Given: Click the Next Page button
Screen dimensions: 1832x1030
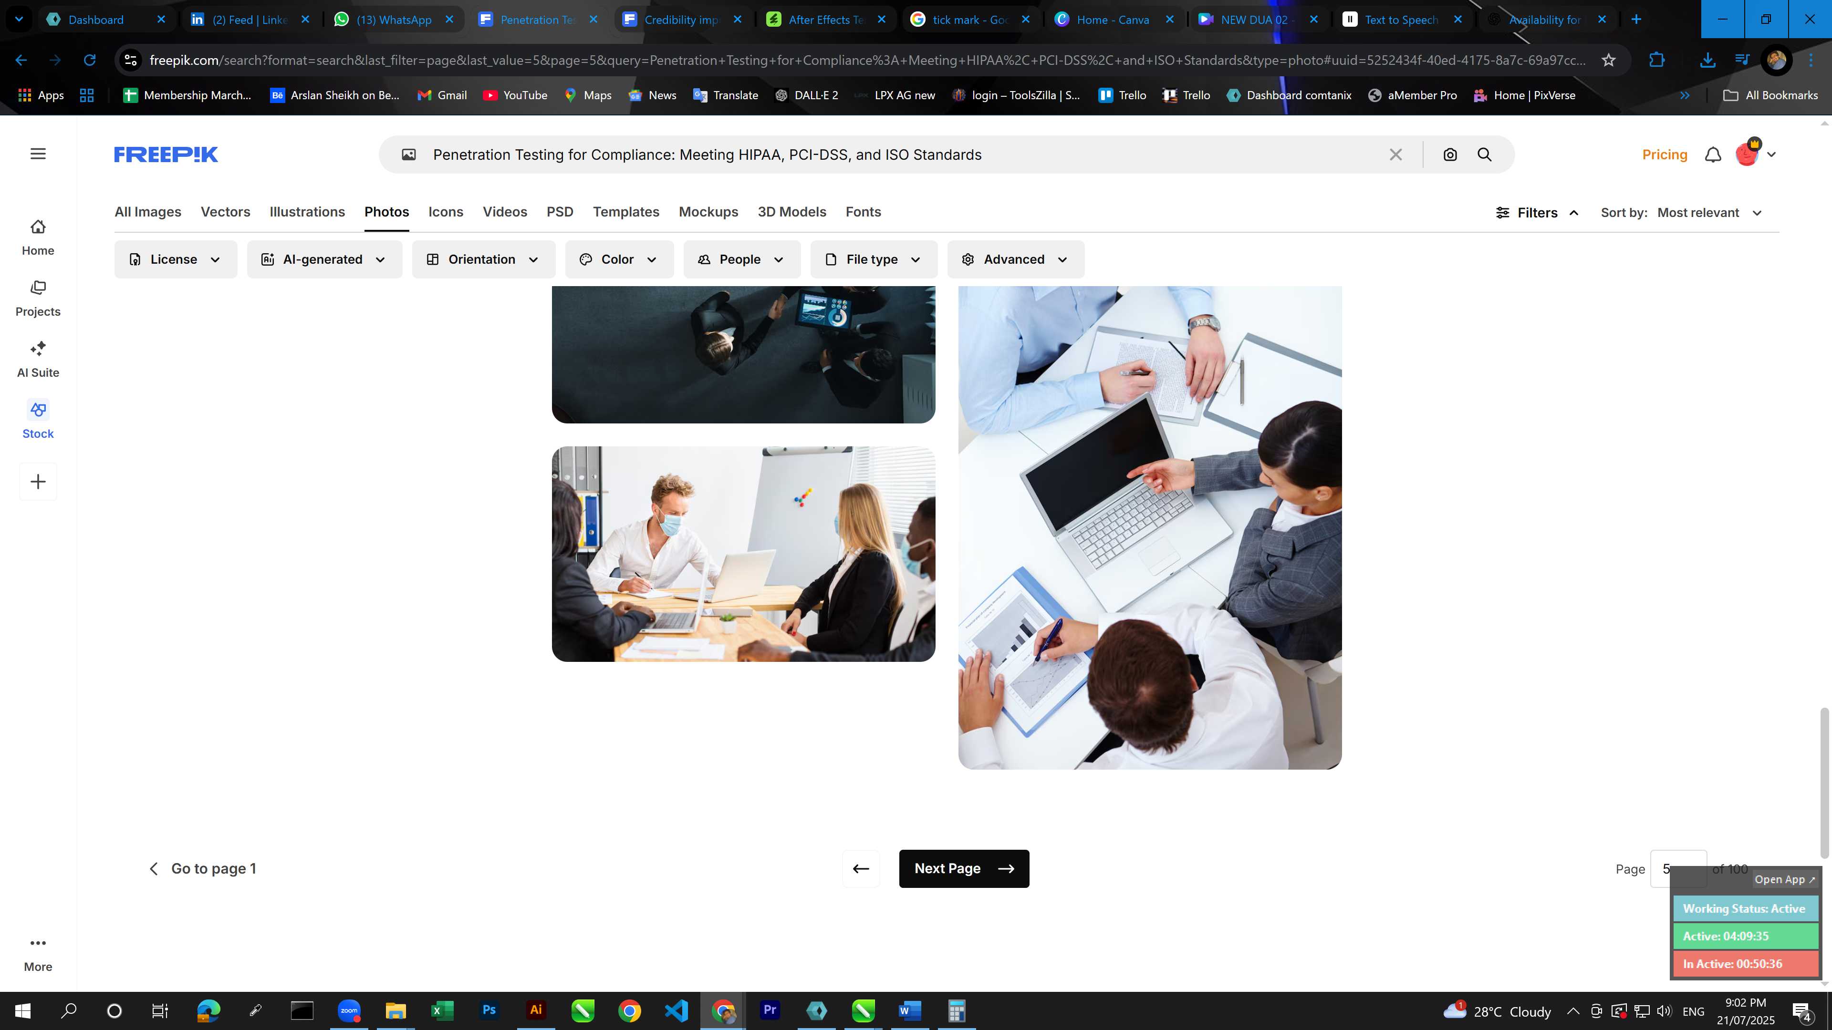Looking at the screenshot, I should pos(964,869).
